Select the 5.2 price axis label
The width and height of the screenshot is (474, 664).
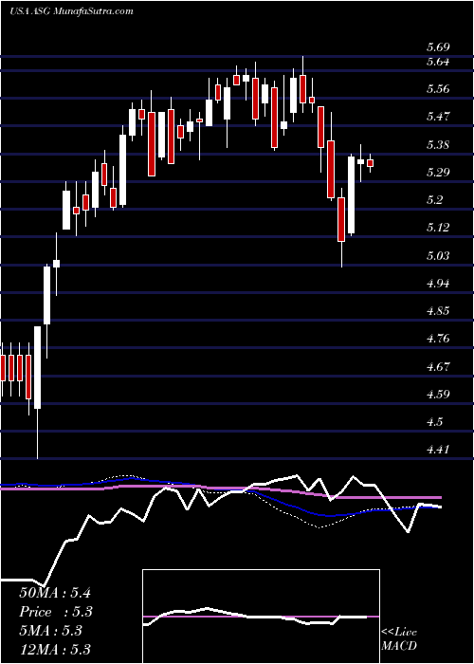[435, 200]
